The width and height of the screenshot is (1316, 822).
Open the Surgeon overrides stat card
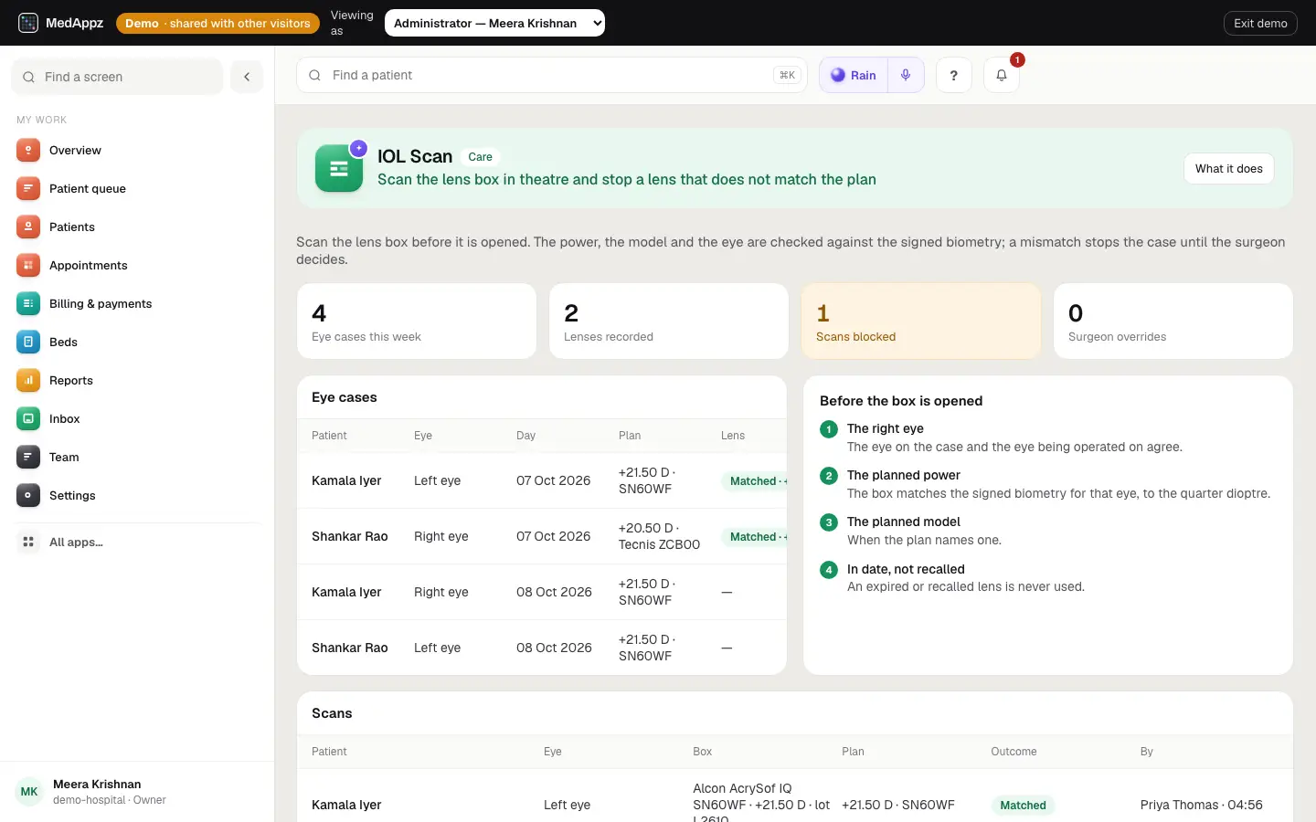tap(1173, 321)
